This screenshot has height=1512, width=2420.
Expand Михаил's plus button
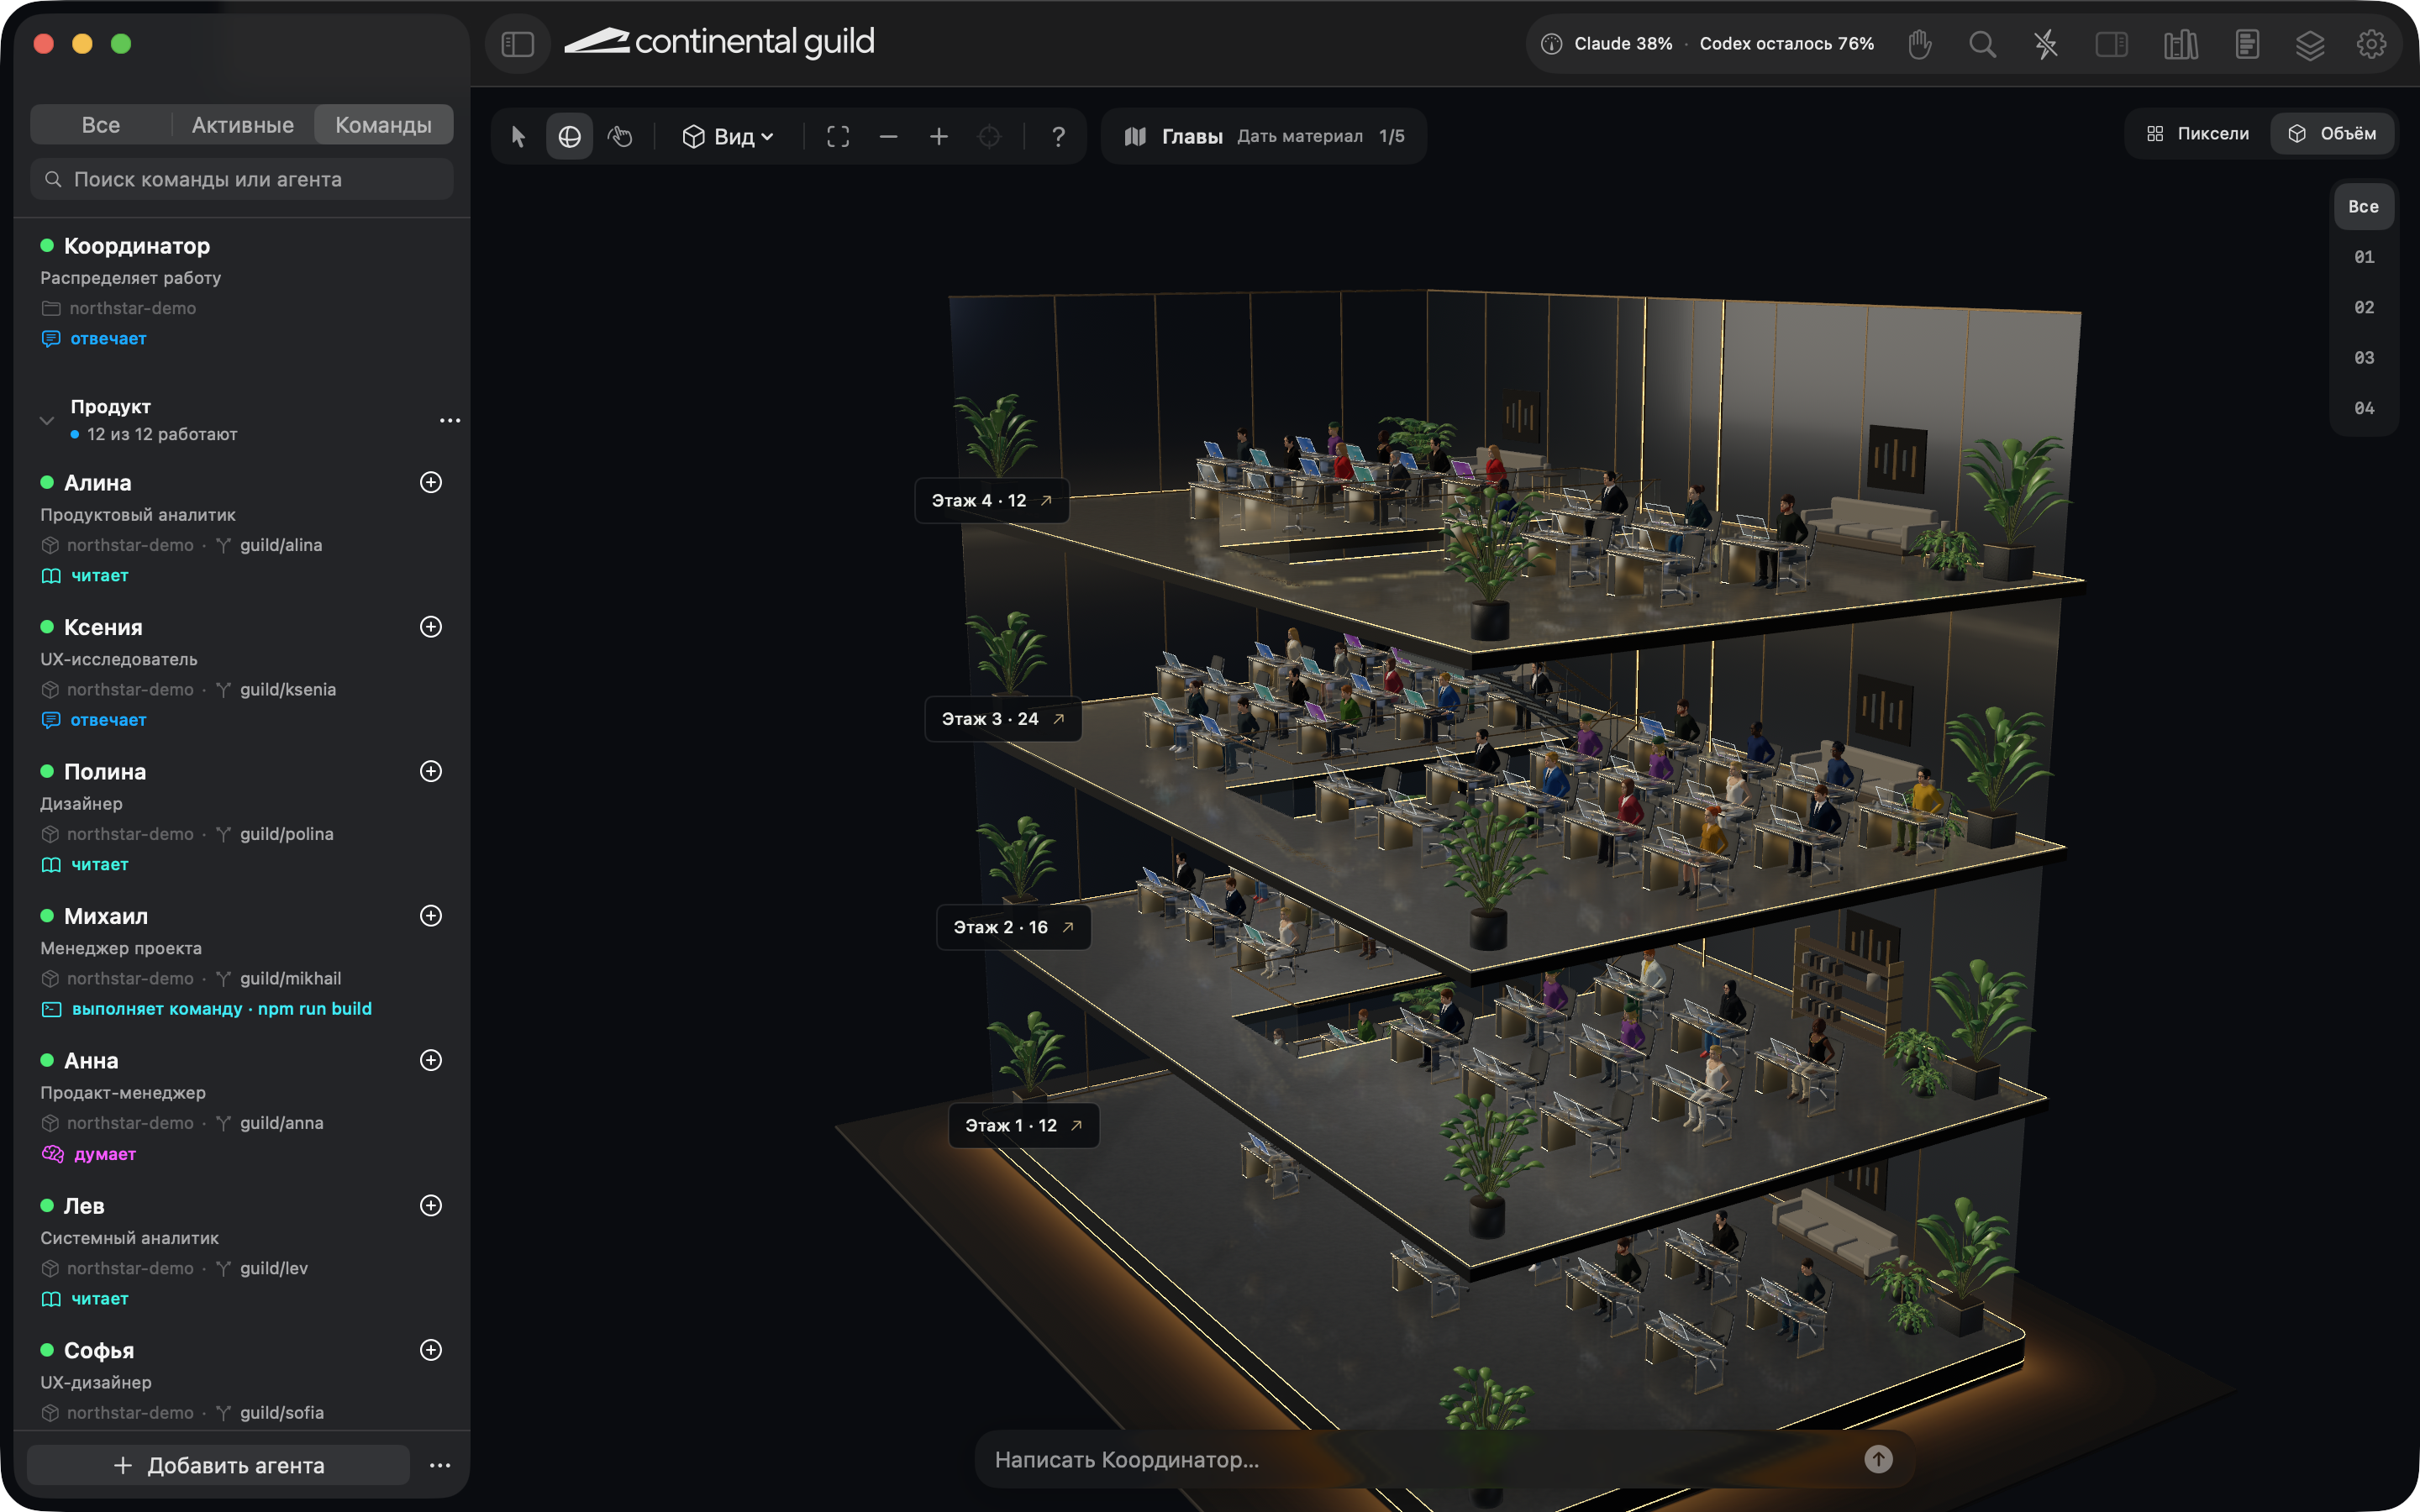[x=431, y=916]
